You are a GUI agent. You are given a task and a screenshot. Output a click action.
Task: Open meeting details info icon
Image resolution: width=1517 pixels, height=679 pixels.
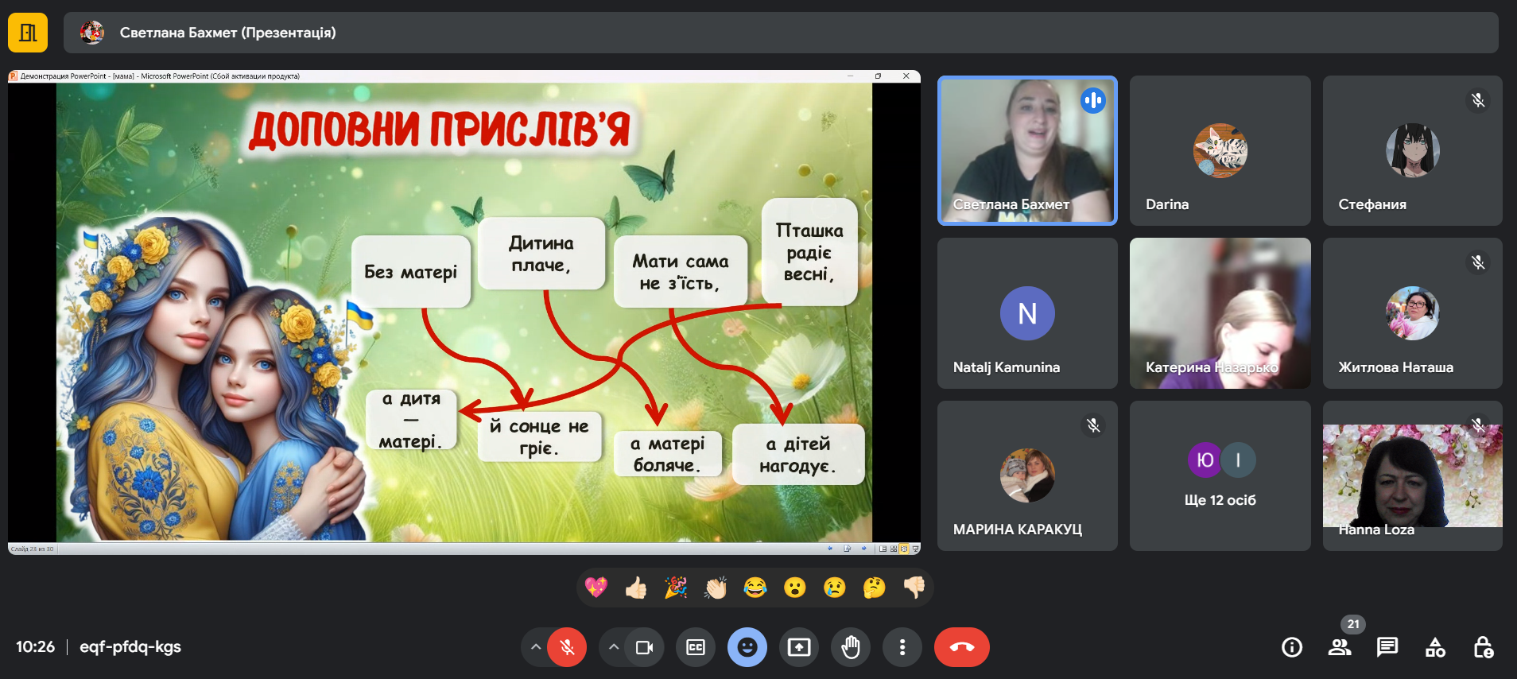coord(1292,647)
